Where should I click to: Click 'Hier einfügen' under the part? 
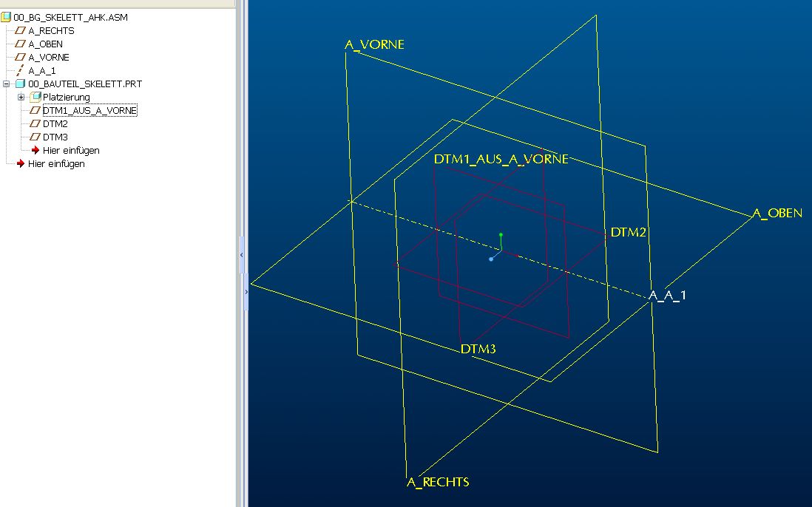point(71,151)
